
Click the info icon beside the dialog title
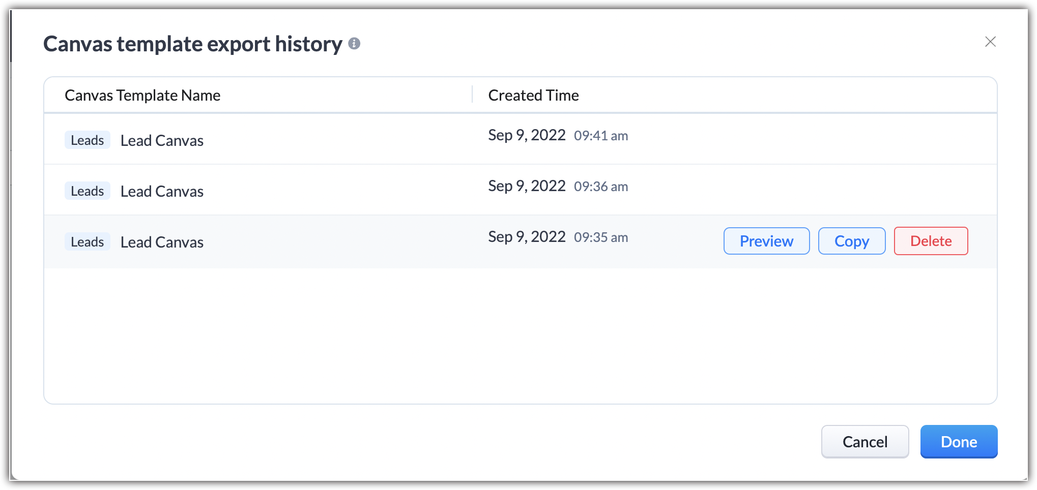(354, 44)
